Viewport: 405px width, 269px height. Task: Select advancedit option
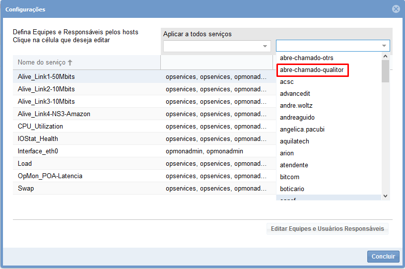pyautogui.click(x=295, y=94)
